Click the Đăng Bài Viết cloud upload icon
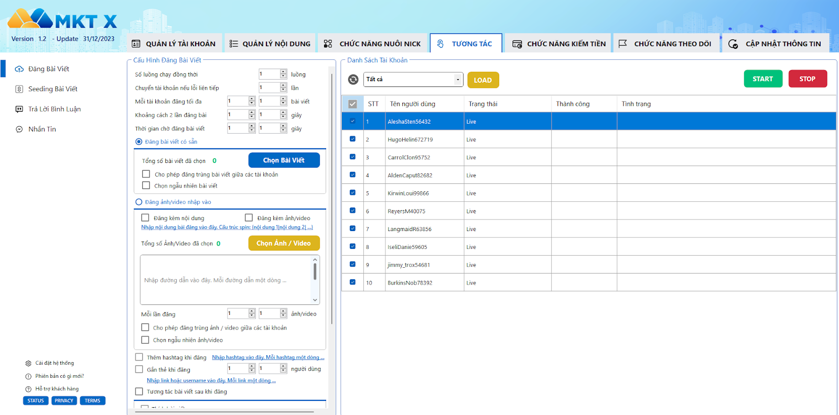This screenshot has width=839, height=415. tap(19, 69)
